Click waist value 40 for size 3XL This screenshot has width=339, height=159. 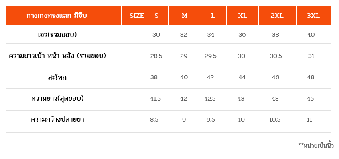coord(311,35)
